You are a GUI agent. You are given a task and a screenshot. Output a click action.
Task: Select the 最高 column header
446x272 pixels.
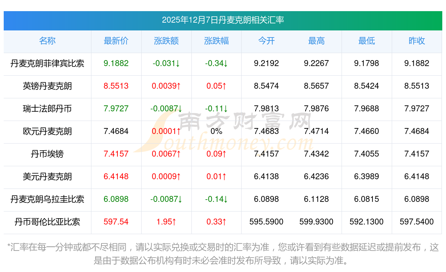[x=316, y=41]
